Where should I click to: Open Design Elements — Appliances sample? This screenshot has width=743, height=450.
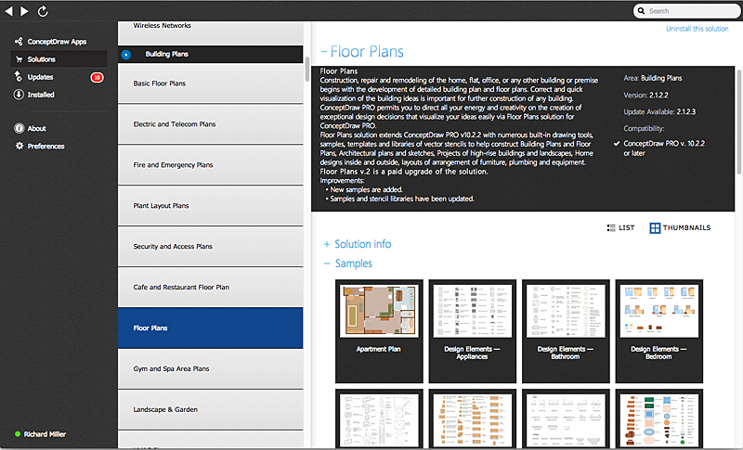[x=473, y=330]
